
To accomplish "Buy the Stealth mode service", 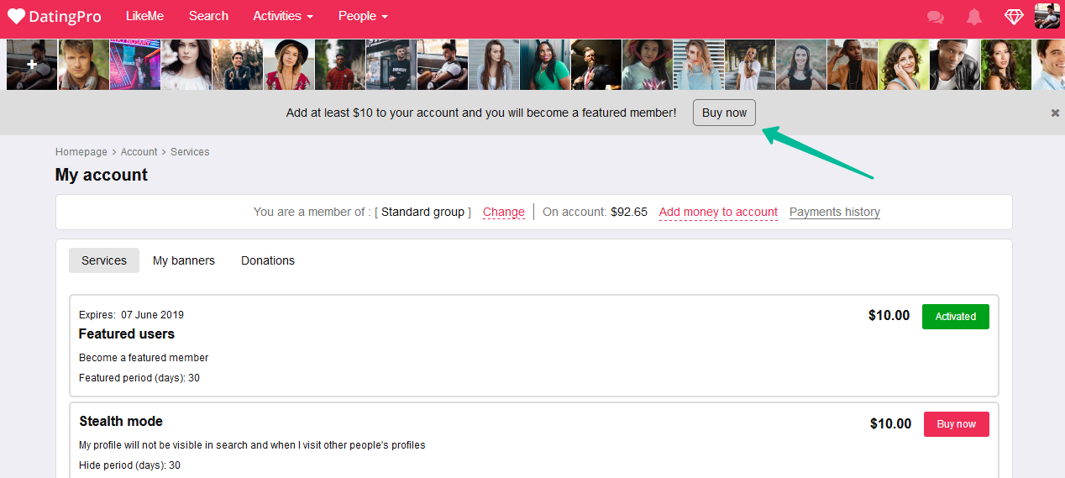I will pyautogui.click(x=957, y=424).
